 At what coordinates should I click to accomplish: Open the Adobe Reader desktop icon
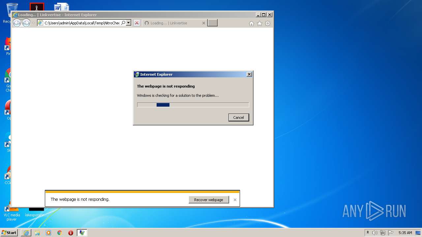[x=37, y=7]
